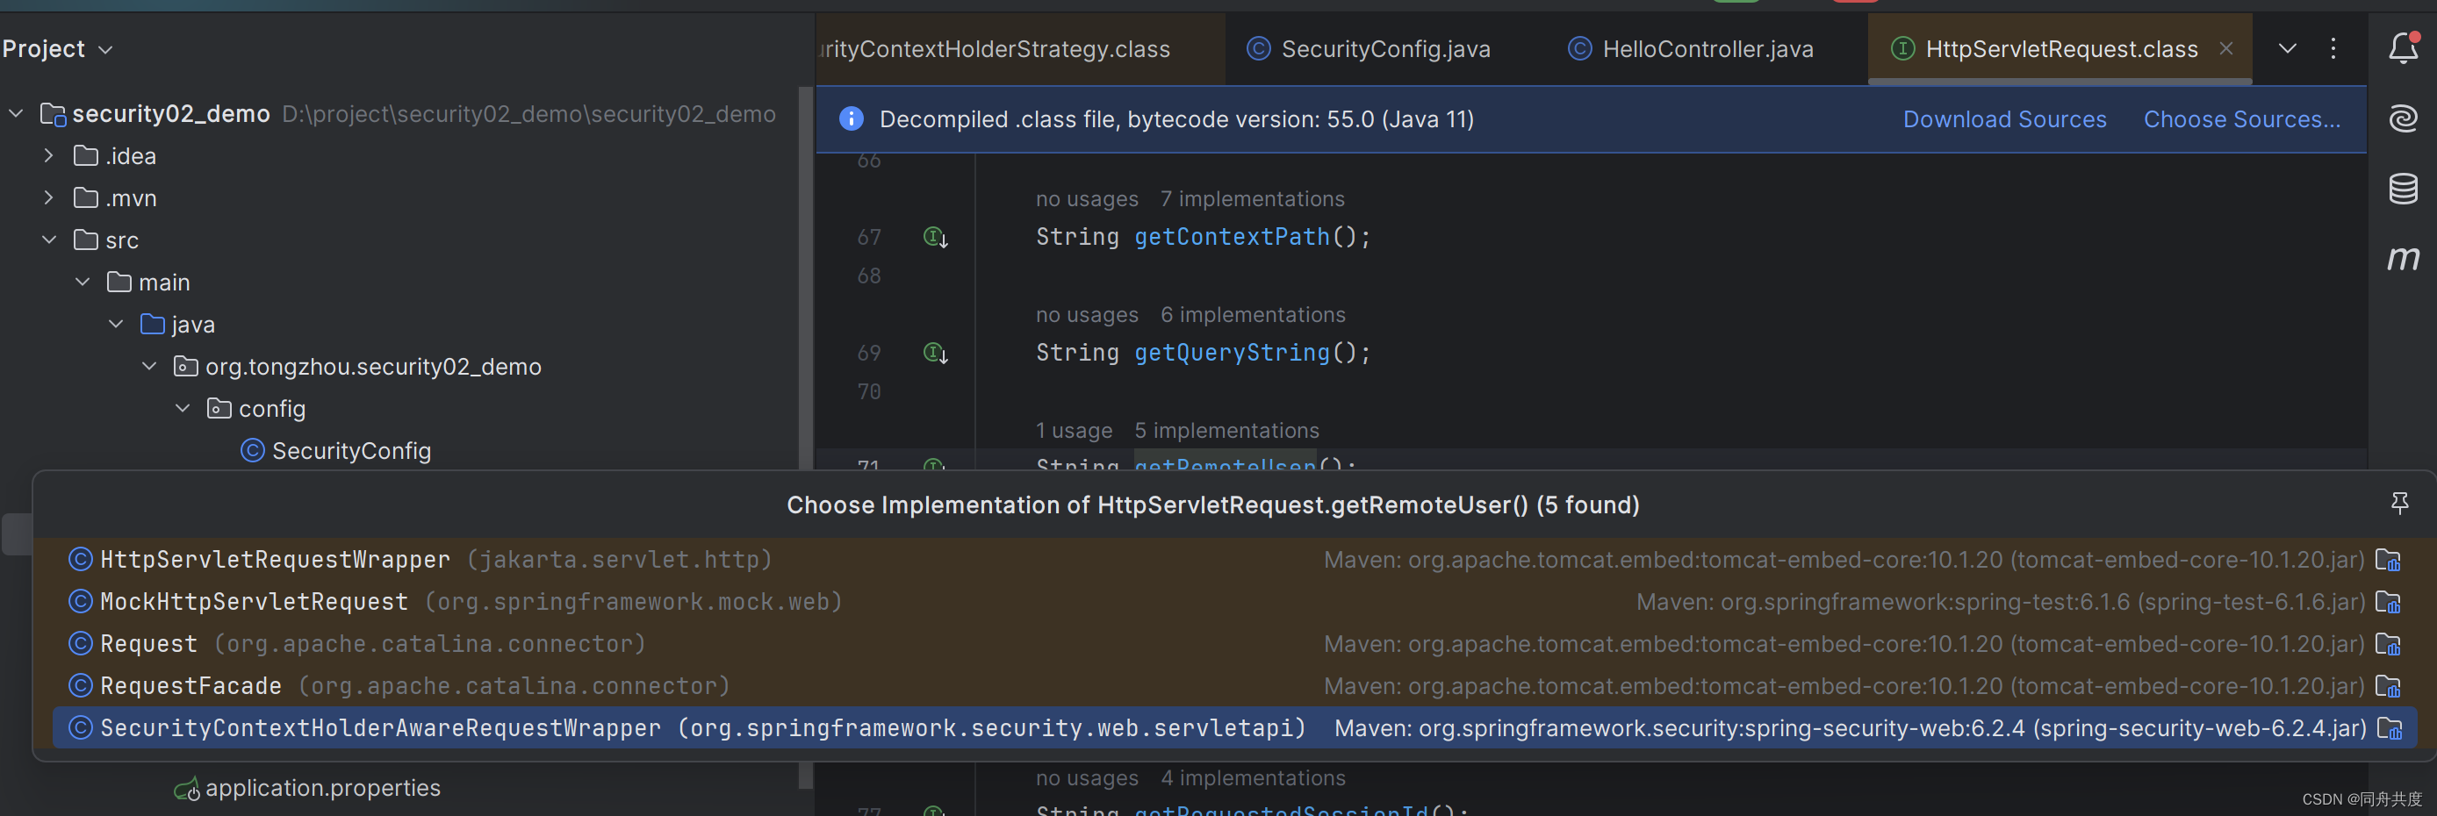Screen dimensions: 2437x816
Task: Click the '1 usage' hint above getRemoteUser
Action: pyautogui.click(x=1074, y=431)
